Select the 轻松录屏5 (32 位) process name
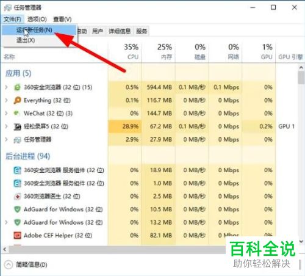Screen dimensions: 305x276 coord(46,126)
